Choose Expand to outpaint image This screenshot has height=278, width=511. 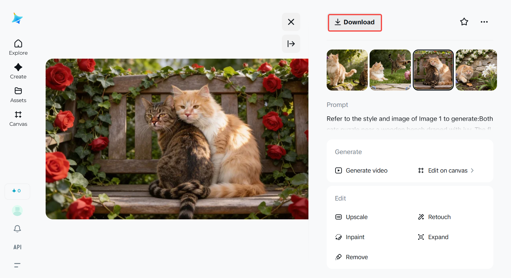click(x=433, y=237)
